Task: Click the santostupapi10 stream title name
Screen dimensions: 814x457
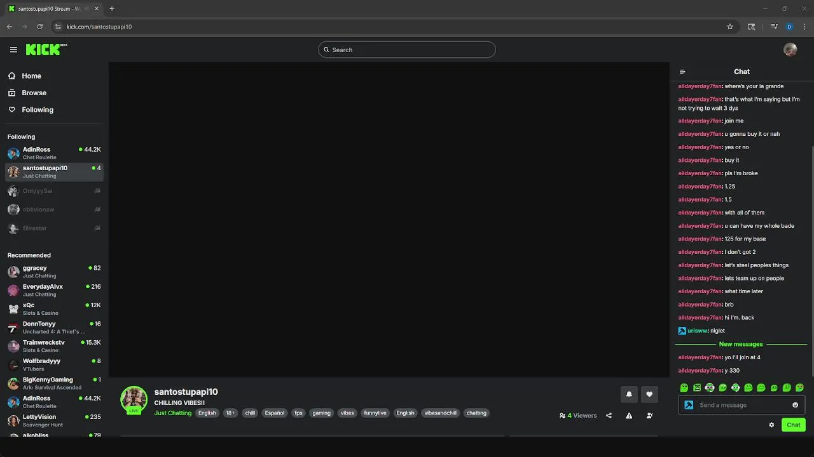Action: coord(186,392)
